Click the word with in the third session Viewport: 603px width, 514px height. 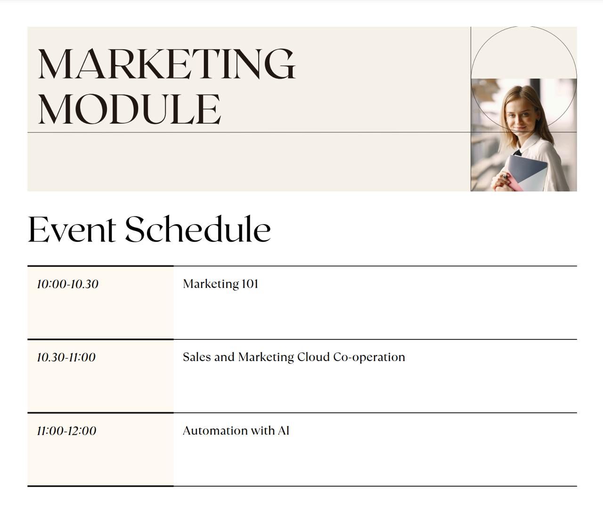coord(262,431)
